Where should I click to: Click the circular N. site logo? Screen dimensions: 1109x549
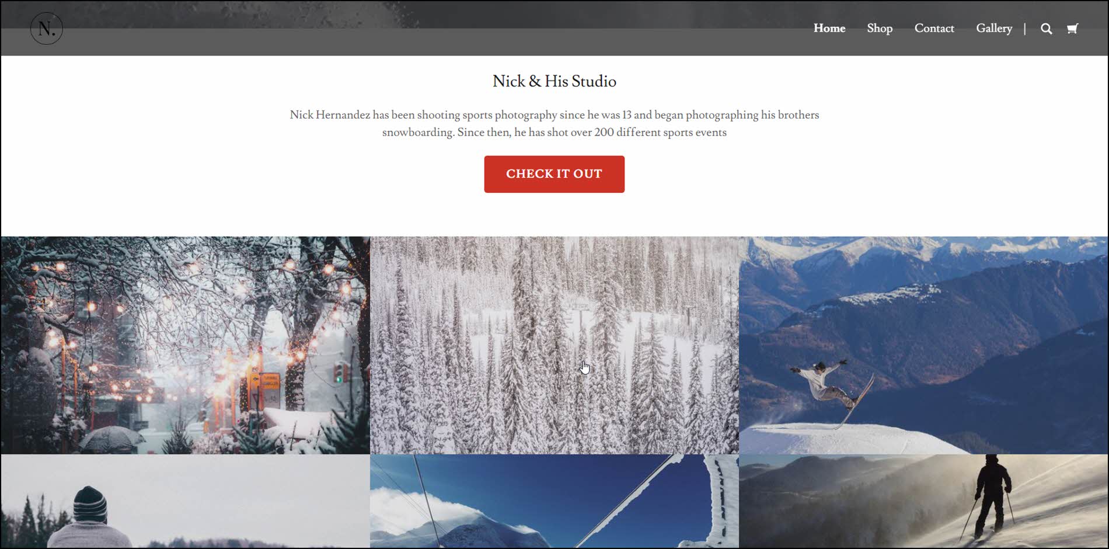click(47, 28)
